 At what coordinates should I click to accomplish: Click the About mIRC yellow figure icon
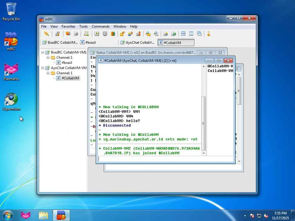pos(209,34)
